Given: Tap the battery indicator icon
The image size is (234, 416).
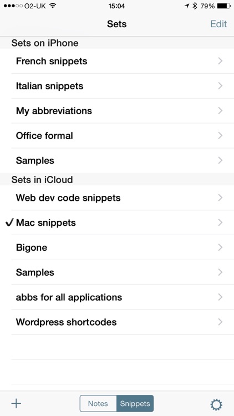Looking at the screenshot, I should point(223,6).
